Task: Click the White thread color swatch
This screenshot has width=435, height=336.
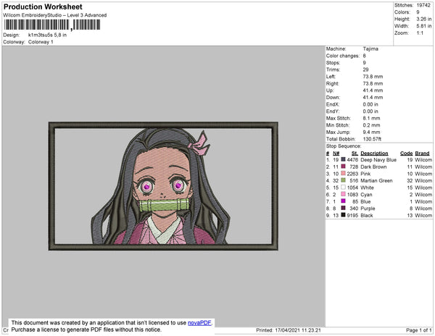Action: point(343,188)
